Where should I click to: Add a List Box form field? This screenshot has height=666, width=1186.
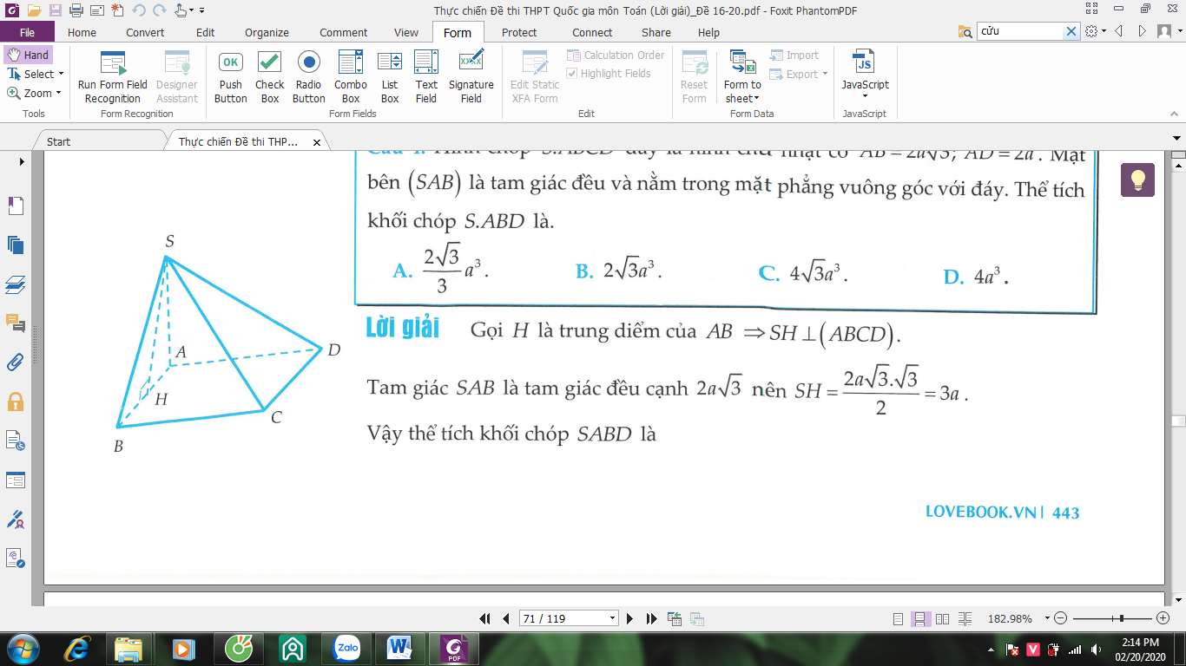pos(390,76)
